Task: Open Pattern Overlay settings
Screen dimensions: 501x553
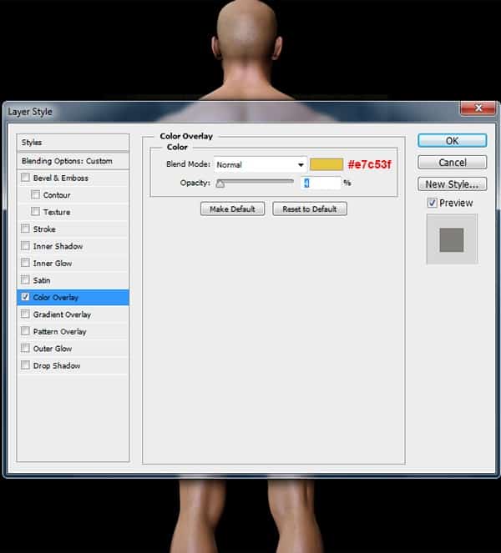Action: pyautogui.click(x=73, y=331)
